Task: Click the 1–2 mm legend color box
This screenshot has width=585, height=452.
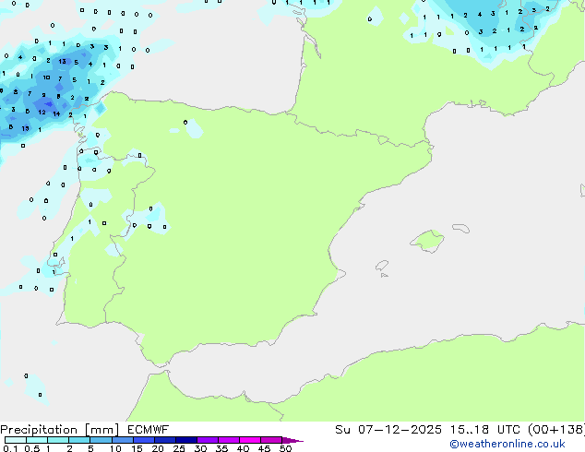Action: pyautogui.click(x=58, y=440)
